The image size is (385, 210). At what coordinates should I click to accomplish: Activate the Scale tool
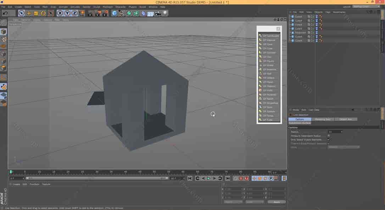[35, 13]
